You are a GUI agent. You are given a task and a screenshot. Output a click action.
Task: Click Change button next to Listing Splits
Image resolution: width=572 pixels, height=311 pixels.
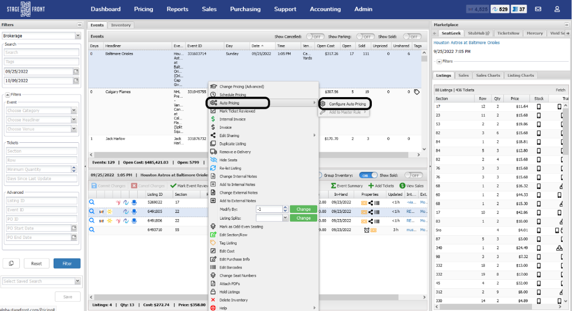[303, 218]
